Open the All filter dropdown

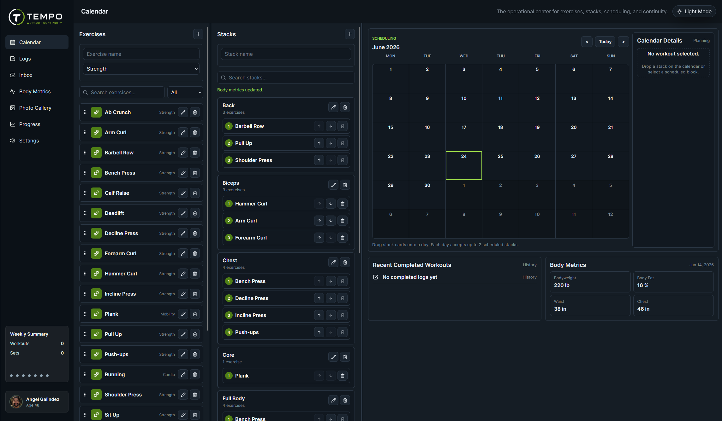tap(185, 92)
